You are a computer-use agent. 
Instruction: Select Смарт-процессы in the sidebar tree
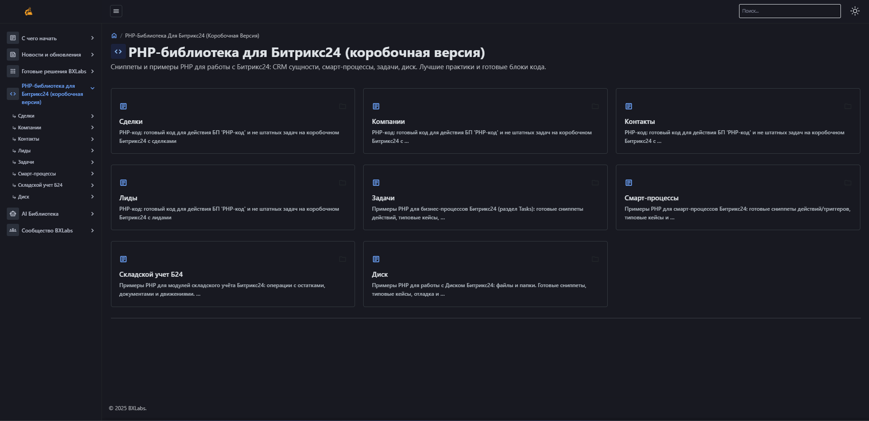[37, 174]
